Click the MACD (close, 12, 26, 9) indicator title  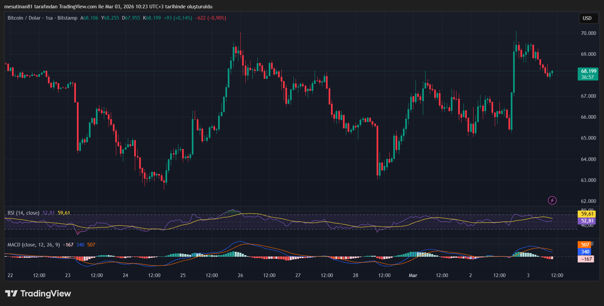coord(34,245)
